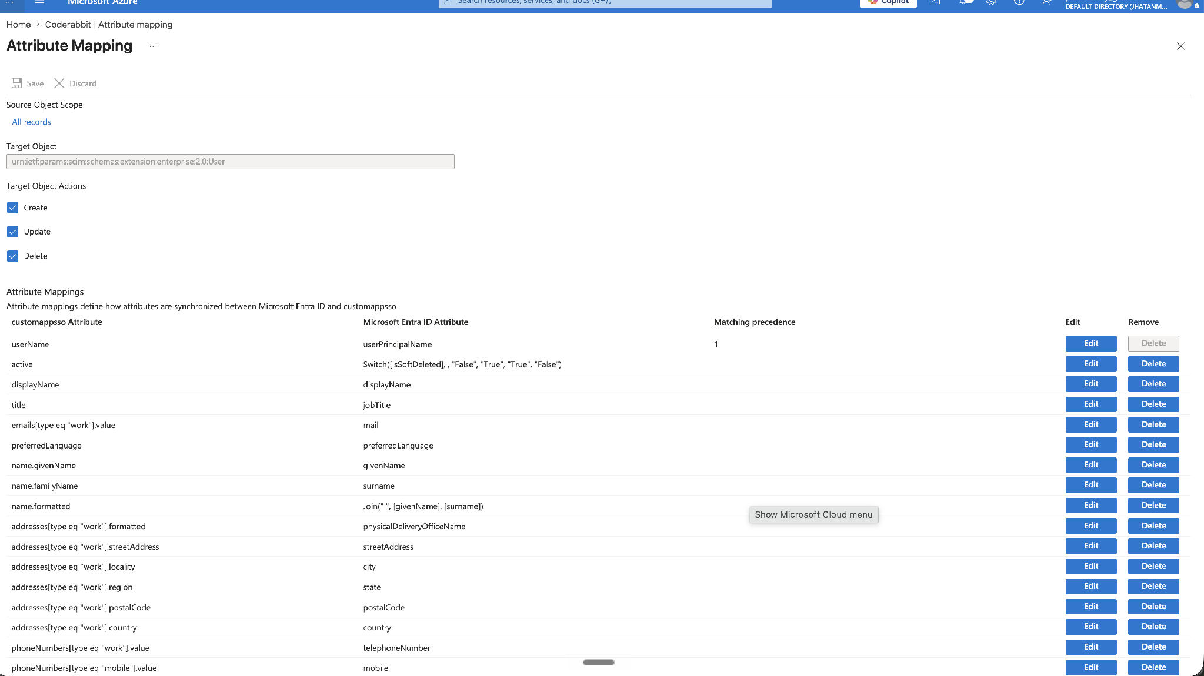The height and width of the screenshot is (676, 1204).
Task: Click the customappsso Attribute column header
Action: (x=57, y=322)
